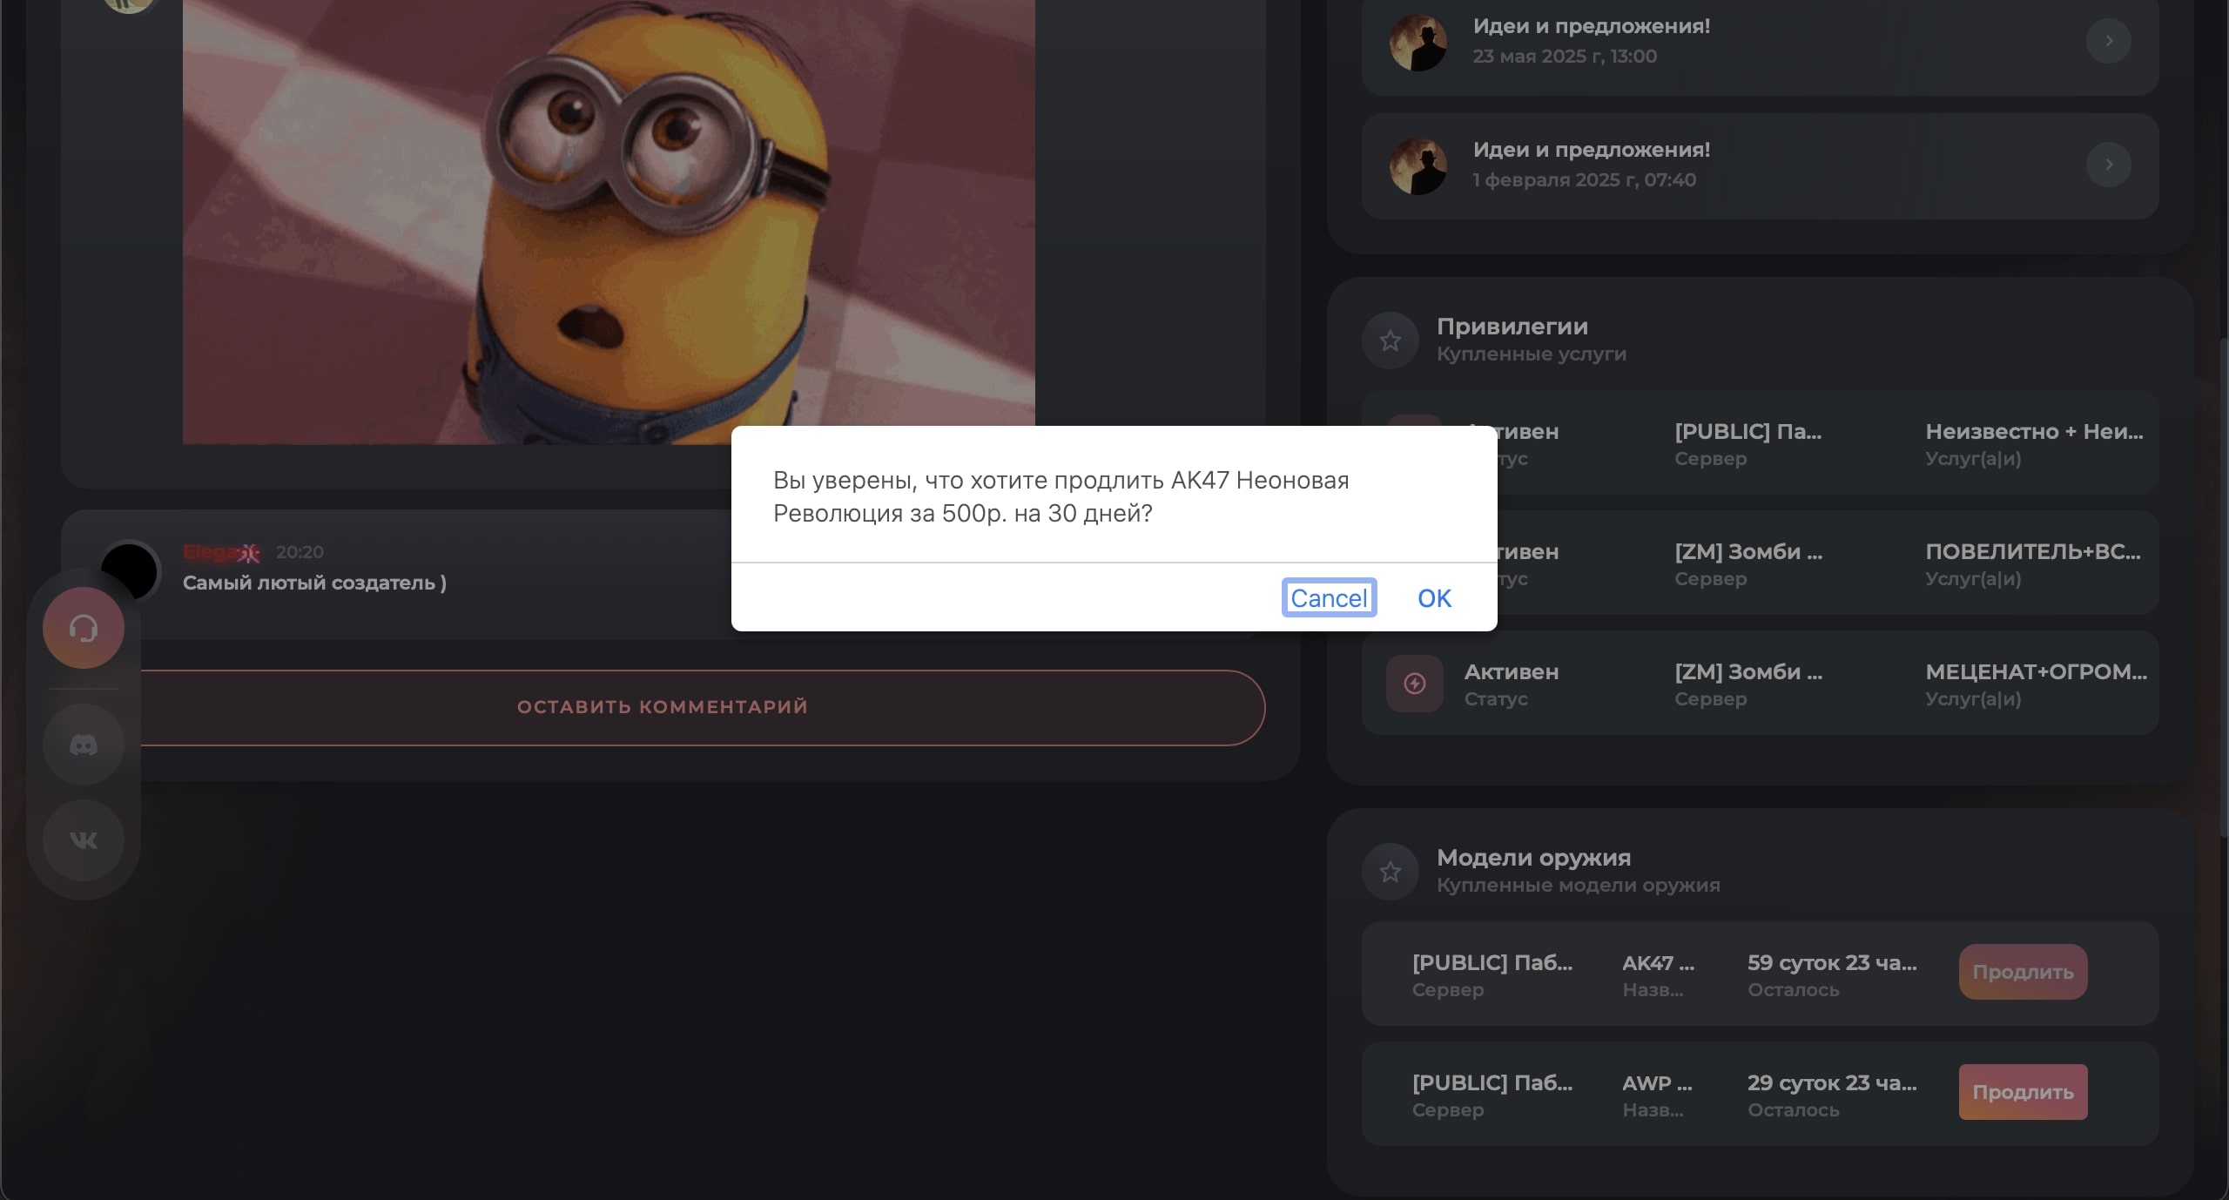Click the comment timestamp 20:20
This screenshot has height=1200, width=2229.
coord(300,552)
